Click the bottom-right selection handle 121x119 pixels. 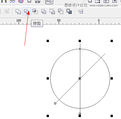coord(112,116)
